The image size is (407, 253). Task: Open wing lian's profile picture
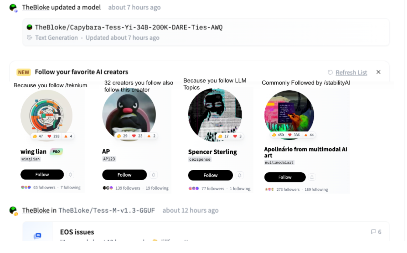click(46, 114)
